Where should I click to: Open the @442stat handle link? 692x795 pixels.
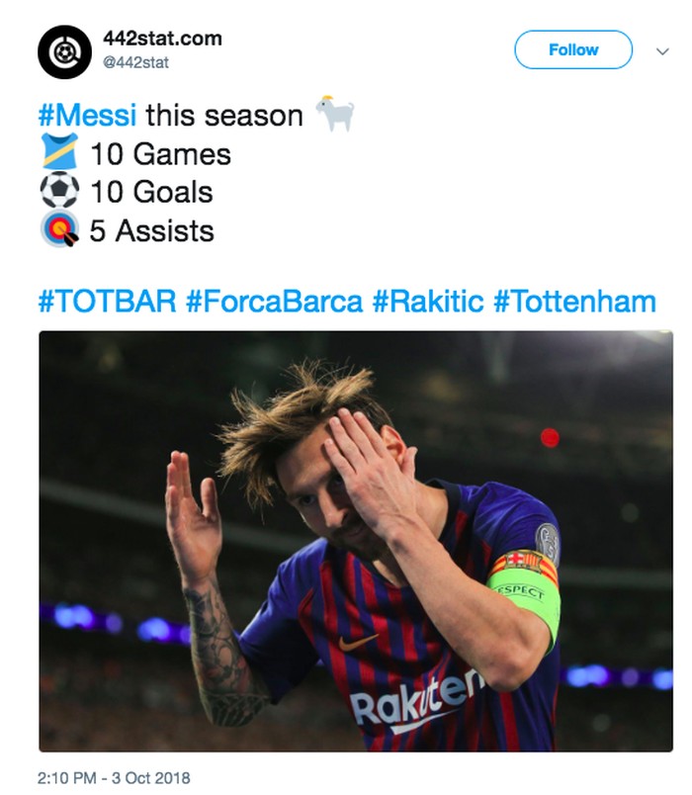(x=136, y=63)
